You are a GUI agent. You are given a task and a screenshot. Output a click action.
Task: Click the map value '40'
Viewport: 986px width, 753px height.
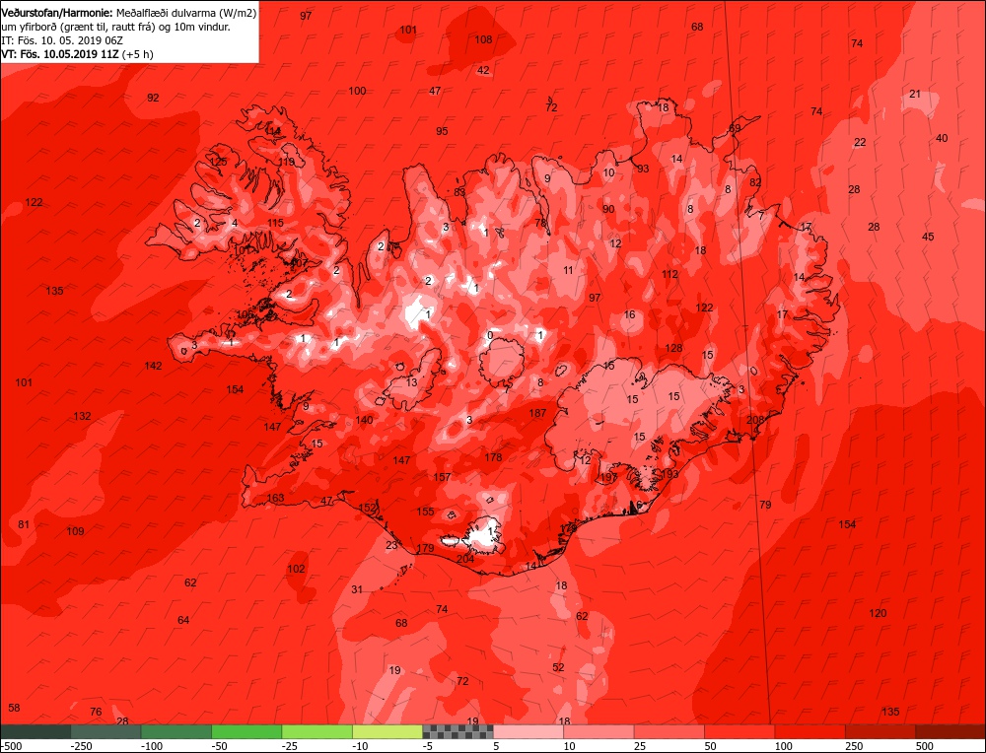pos(942,138)
